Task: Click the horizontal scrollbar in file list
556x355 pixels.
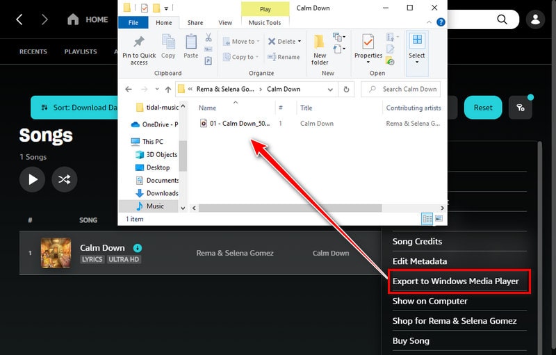Action: pyautogui.click(x=290, y=208)
